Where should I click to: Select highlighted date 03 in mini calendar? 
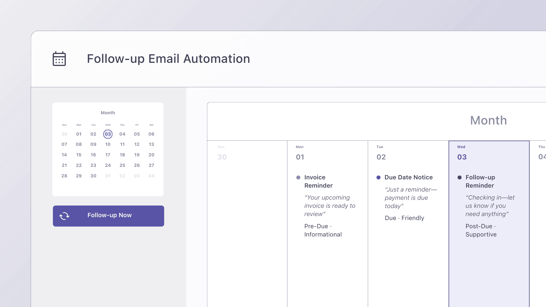108,134
